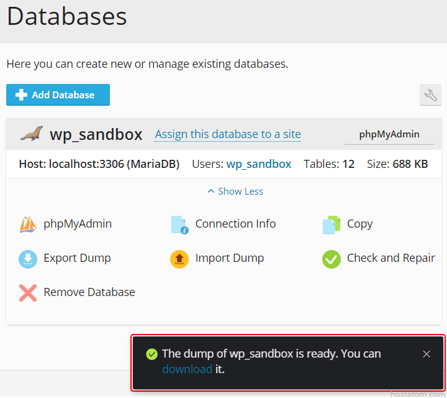Open the wrench settings icon
The width and height of the screenshot is (447, 398).
pyautogui.click(x=430, y=95)
